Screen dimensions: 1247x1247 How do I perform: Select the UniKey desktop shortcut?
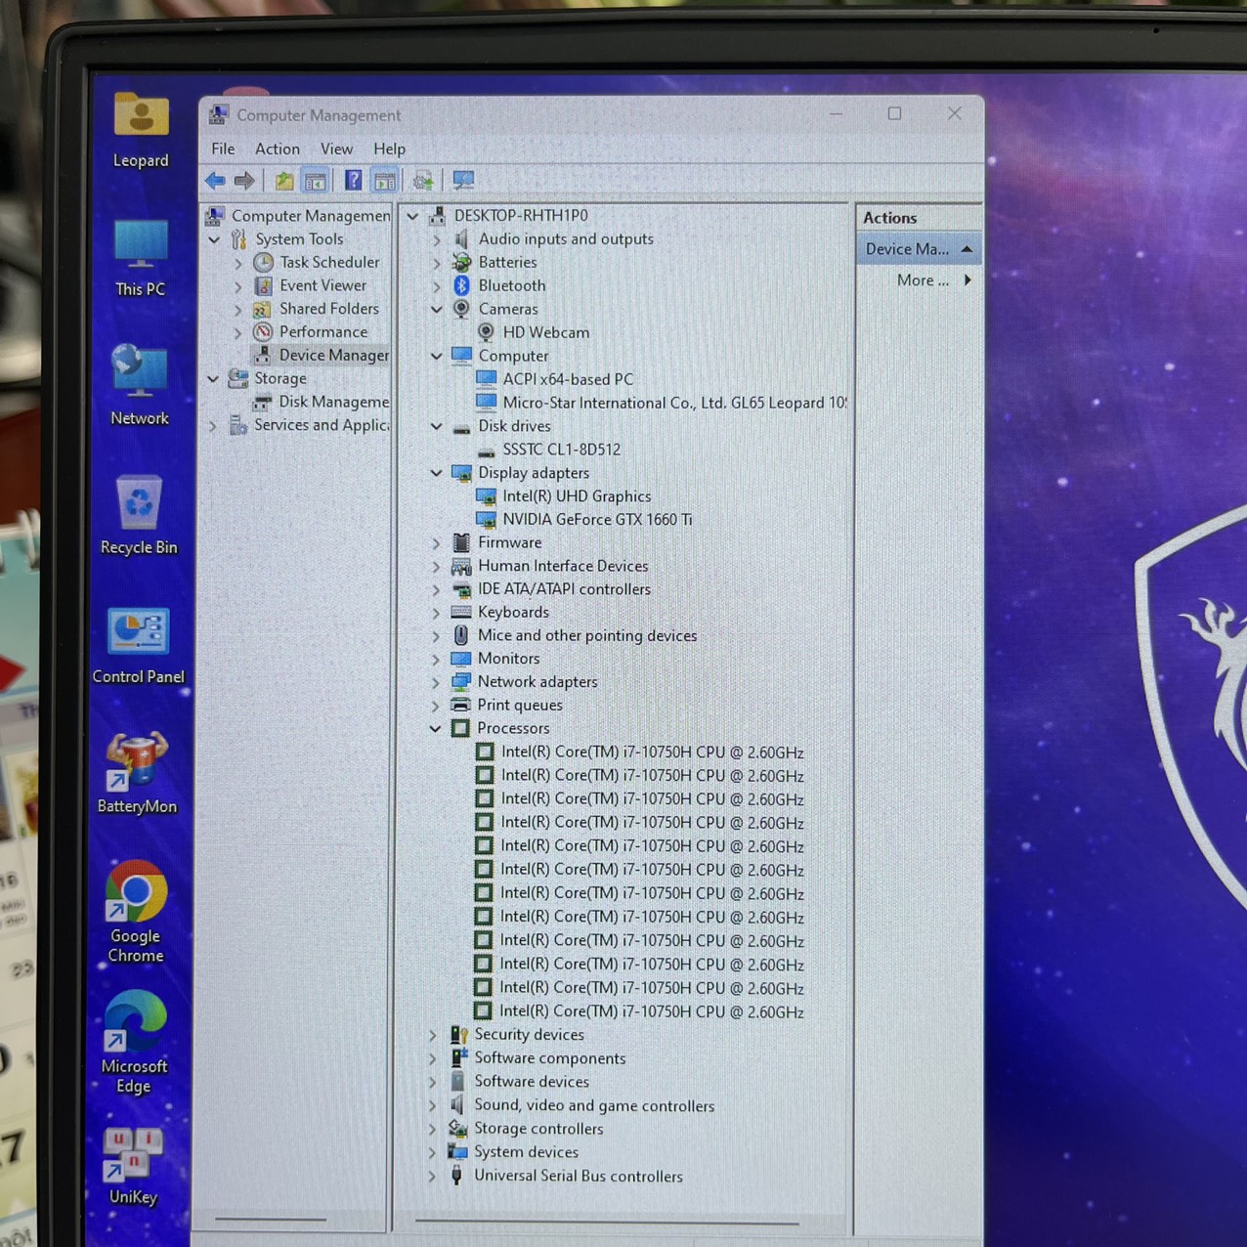point(133,1167)
